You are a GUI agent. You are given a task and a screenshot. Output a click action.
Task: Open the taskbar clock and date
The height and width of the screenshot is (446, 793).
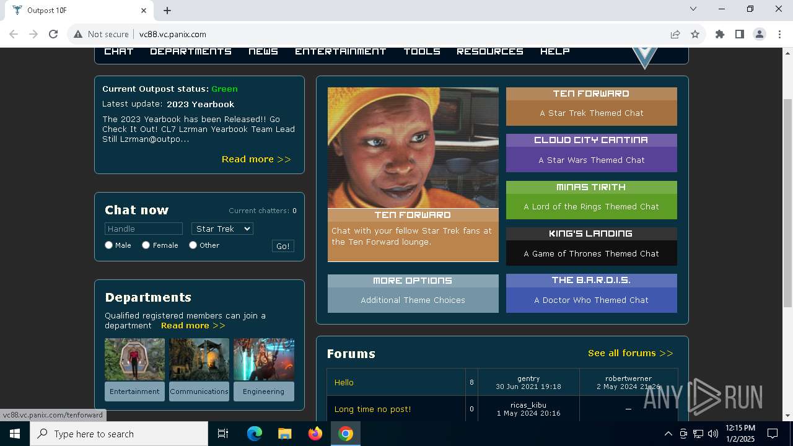[x=740, y=434]
